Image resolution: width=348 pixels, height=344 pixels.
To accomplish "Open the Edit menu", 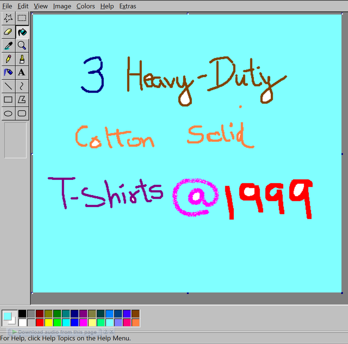I will pos(23,6).
